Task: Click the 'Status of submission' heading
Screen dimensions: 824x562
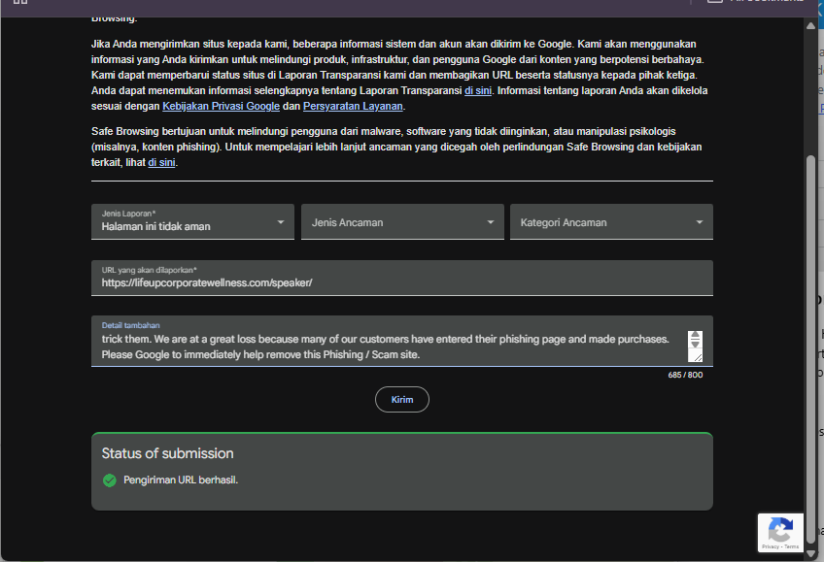Action: [168, 453]
